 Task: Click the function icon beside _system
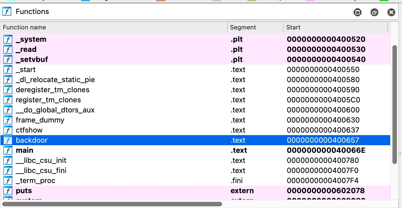(x=8, y=40)
